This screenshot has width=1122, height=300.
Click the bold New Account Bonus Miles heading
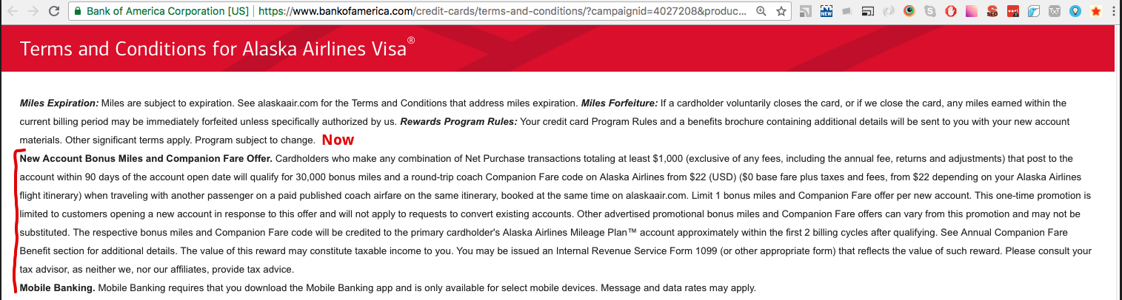click(x=147, y=159)
